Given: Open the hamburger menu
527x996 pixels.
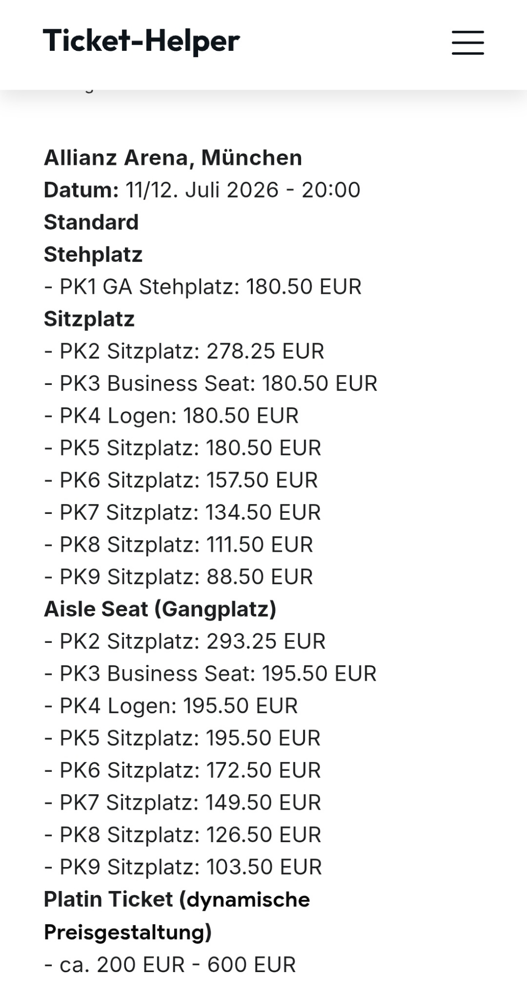Looking at the screenshot, I should [467, 42].
